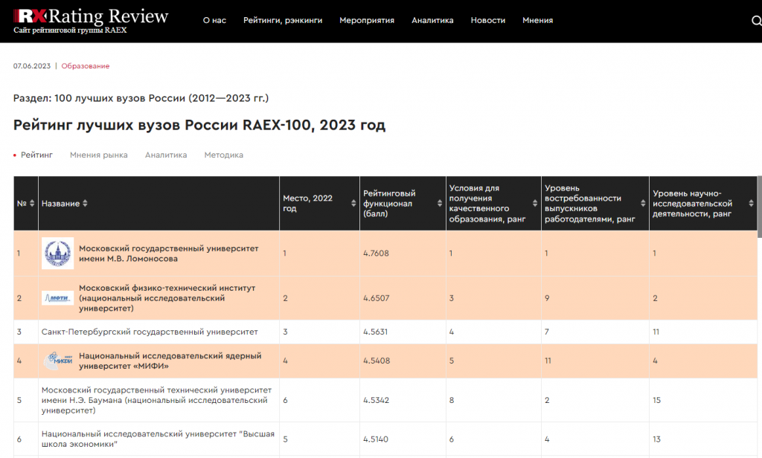The width and height of the screenshot is (762, 458).
Task: Click score value 4.7608
Action: 376,253
